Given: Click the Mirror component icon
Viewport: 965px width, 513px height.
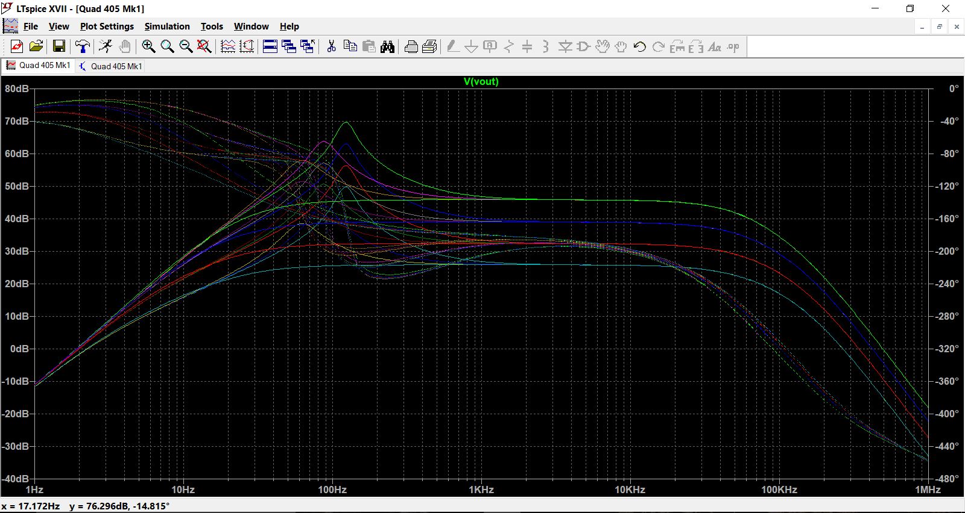Looking at the screenshot, I should pyautogui.click(x=695, y=46).
